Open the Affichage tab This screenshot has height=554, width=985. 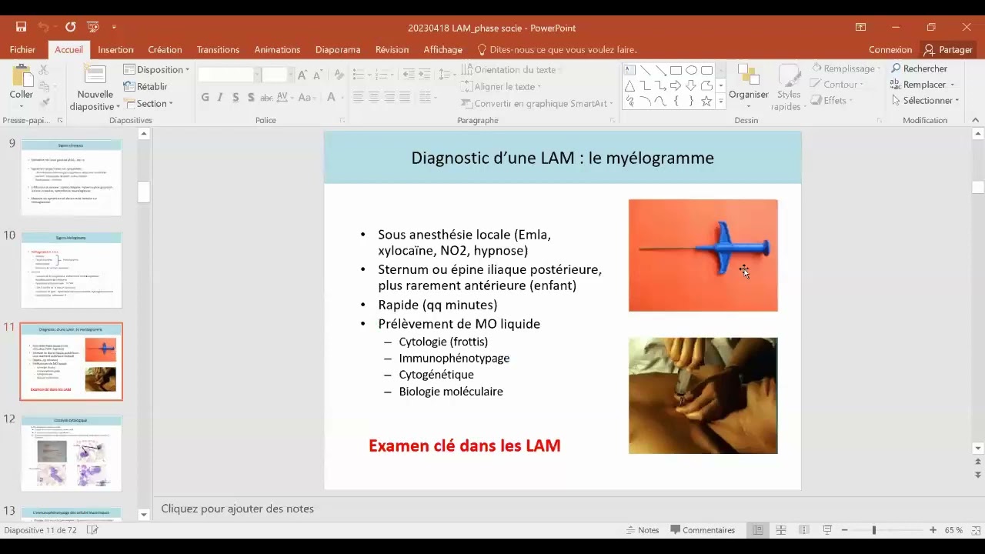click(x=442, y=49)
